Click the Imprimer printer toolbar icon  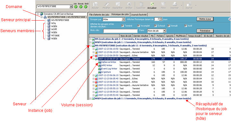(175, 4)
